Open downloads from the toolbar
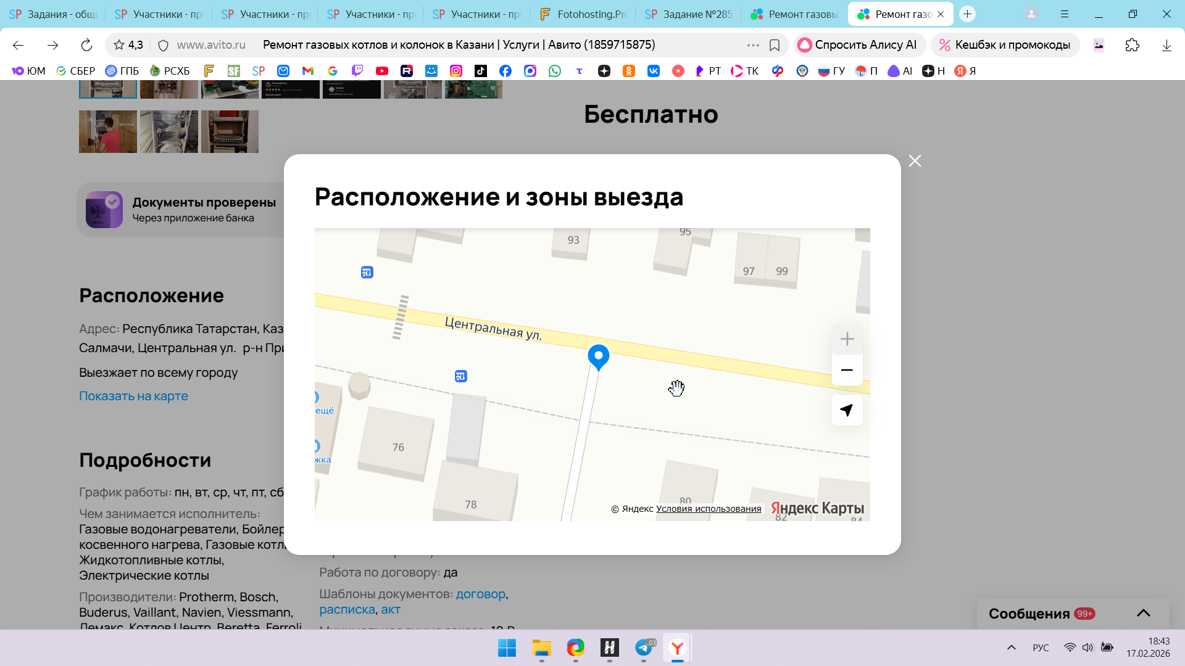Image resolution: width=1185 pixels, height=666 pixels. [1166, 45]
